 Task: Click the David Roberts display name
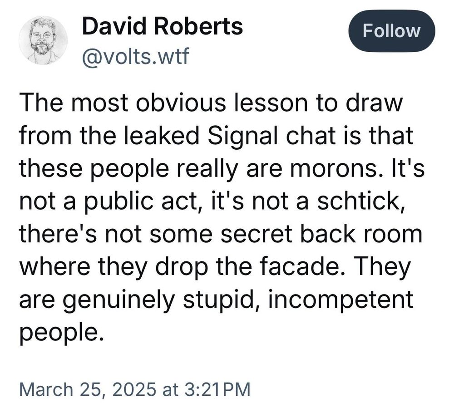(162, 27)
